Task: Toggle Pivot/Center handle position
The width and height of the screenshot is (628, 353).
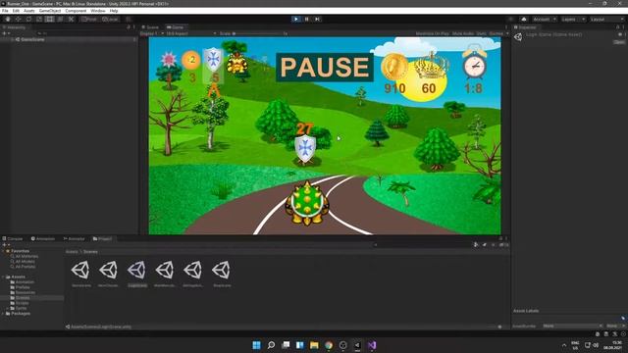Action: click(x=89, y=20)
